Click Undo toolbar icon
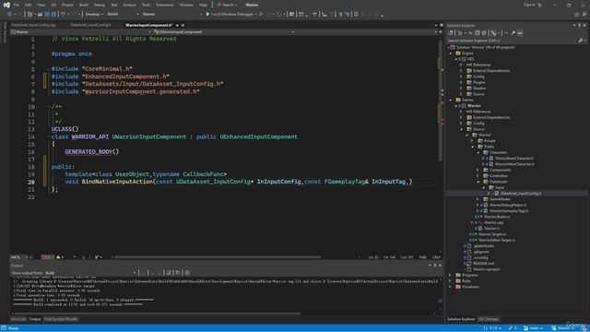Screen dimensions: 590x332 tap(64, 15)
